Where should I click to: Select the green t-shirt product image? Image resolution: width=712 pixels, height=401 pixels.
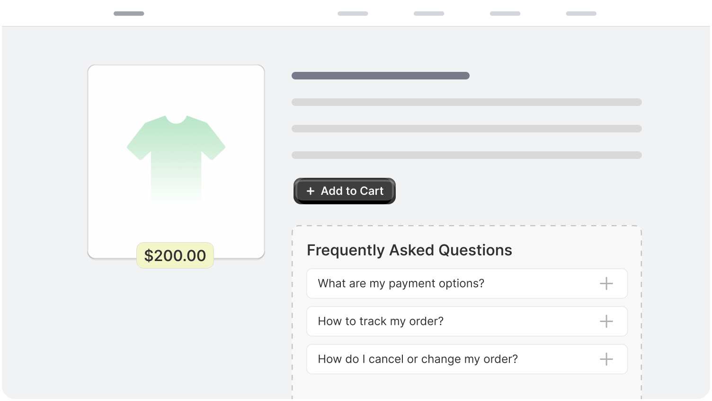(176, 156)
